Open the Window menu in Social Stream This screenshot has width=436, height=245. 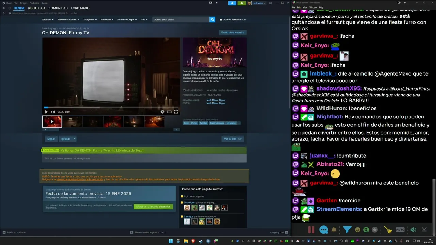coord(313,7)
